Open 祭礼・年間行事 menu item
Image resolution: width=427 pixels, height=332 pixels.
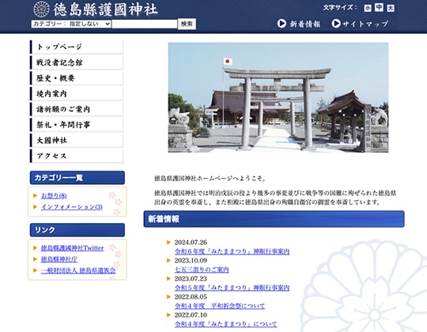tap(77, 125)
